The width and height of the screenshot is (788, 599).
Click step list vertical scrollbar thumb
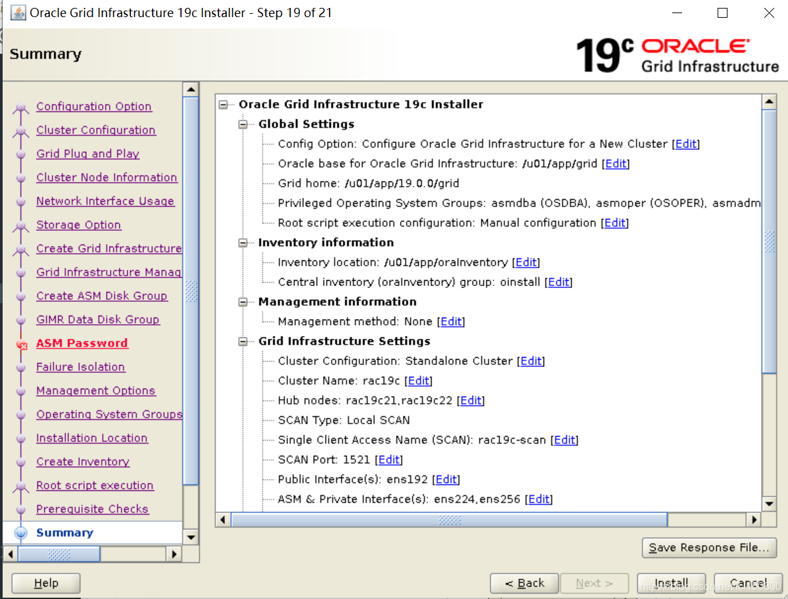click(x=191, y=291)
